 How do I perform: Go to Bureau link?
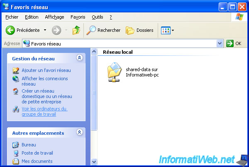click(x=29, y=145)
